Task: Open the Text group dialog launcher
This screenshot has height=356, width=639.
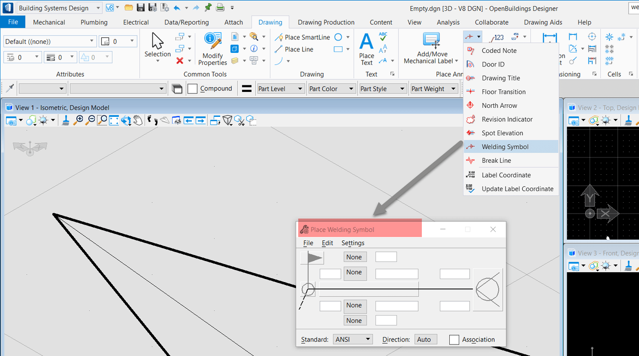Action: 392,74
